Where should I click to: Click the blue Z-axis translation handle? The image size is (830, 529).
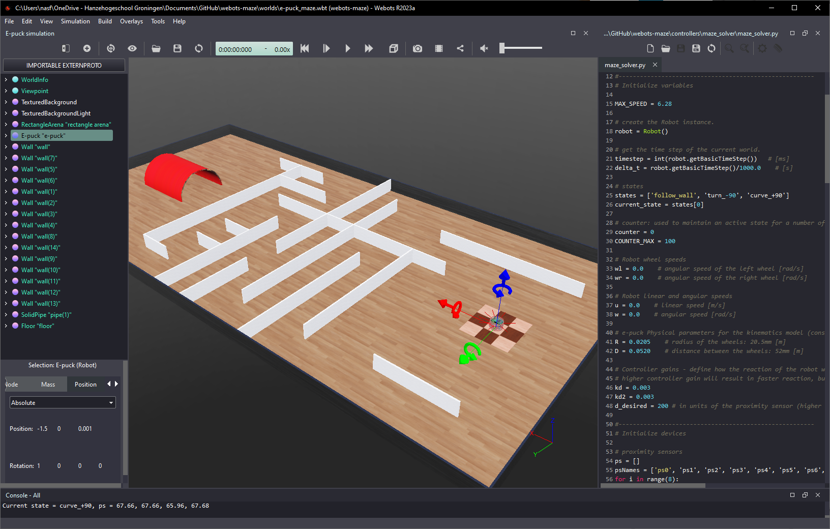tap(505, 276)
